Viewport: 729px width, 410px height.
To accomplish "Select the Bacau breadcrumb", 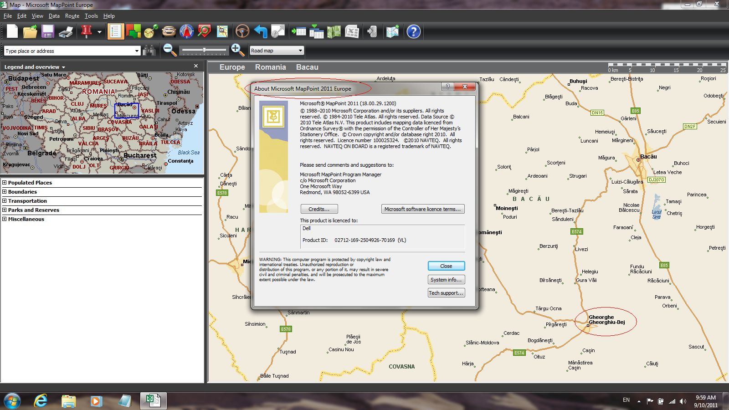I will tap(307, 67).
